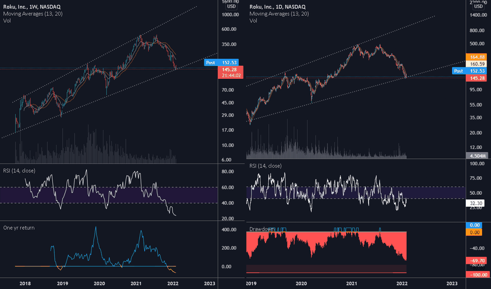Viewport: 491px width, 289px height.
Task: Click the Vol indicator label on daily chart
Action: tap(253, 20)
